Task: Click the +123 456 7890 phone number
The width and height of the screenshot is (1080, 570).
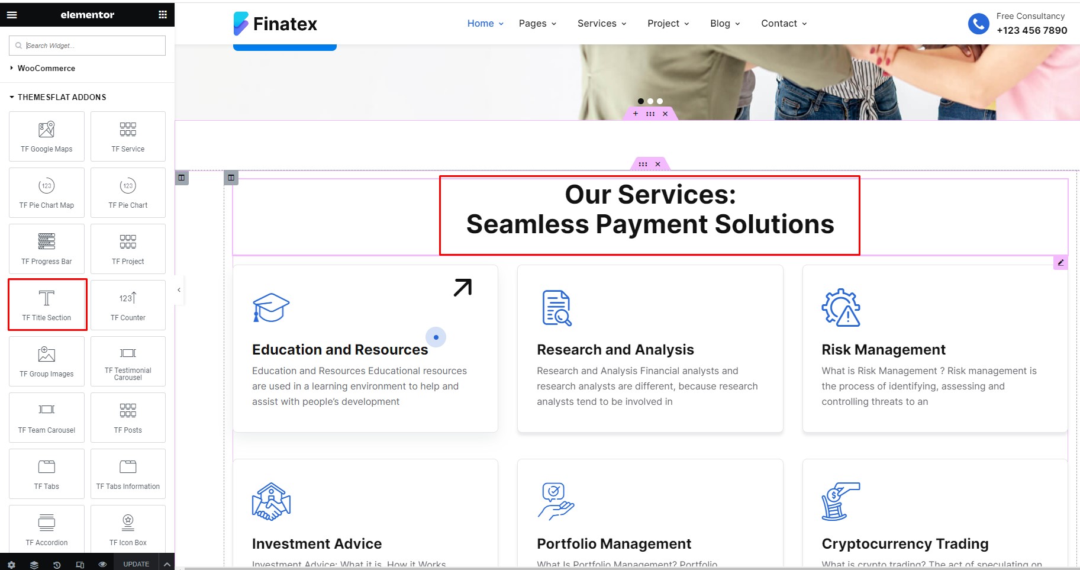Action: (1031, 30)
